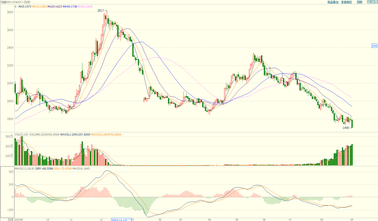Click the pink MA60:1839 indicator label

coord(86,6)
